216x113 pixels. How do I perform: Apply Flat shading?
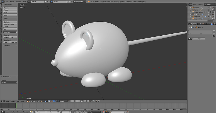tap(14, 37)
